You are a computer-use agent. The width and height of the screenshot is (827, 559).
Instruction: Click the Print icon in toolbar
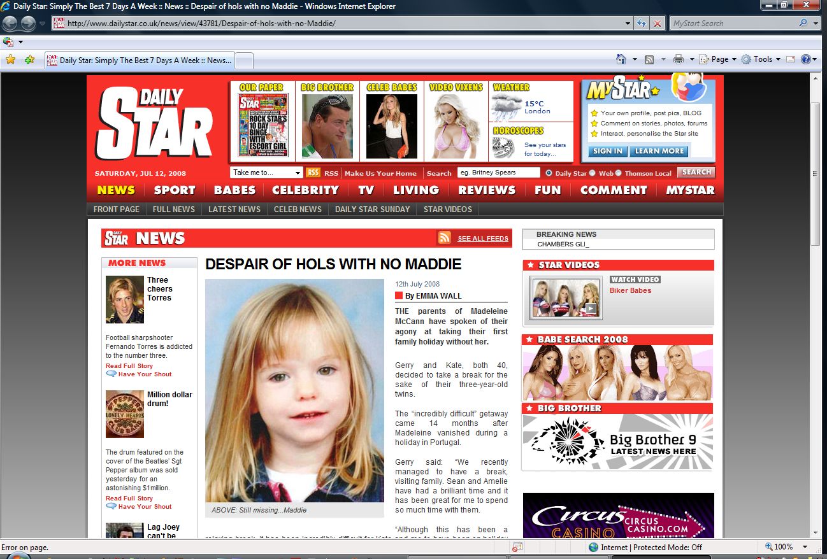click(679, 59)
